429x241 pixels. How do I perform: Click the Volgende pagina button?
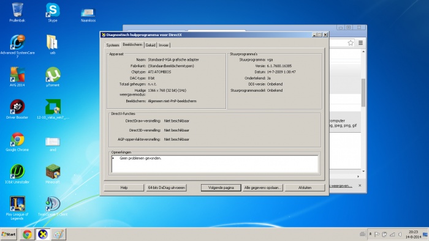click(221, 188)
